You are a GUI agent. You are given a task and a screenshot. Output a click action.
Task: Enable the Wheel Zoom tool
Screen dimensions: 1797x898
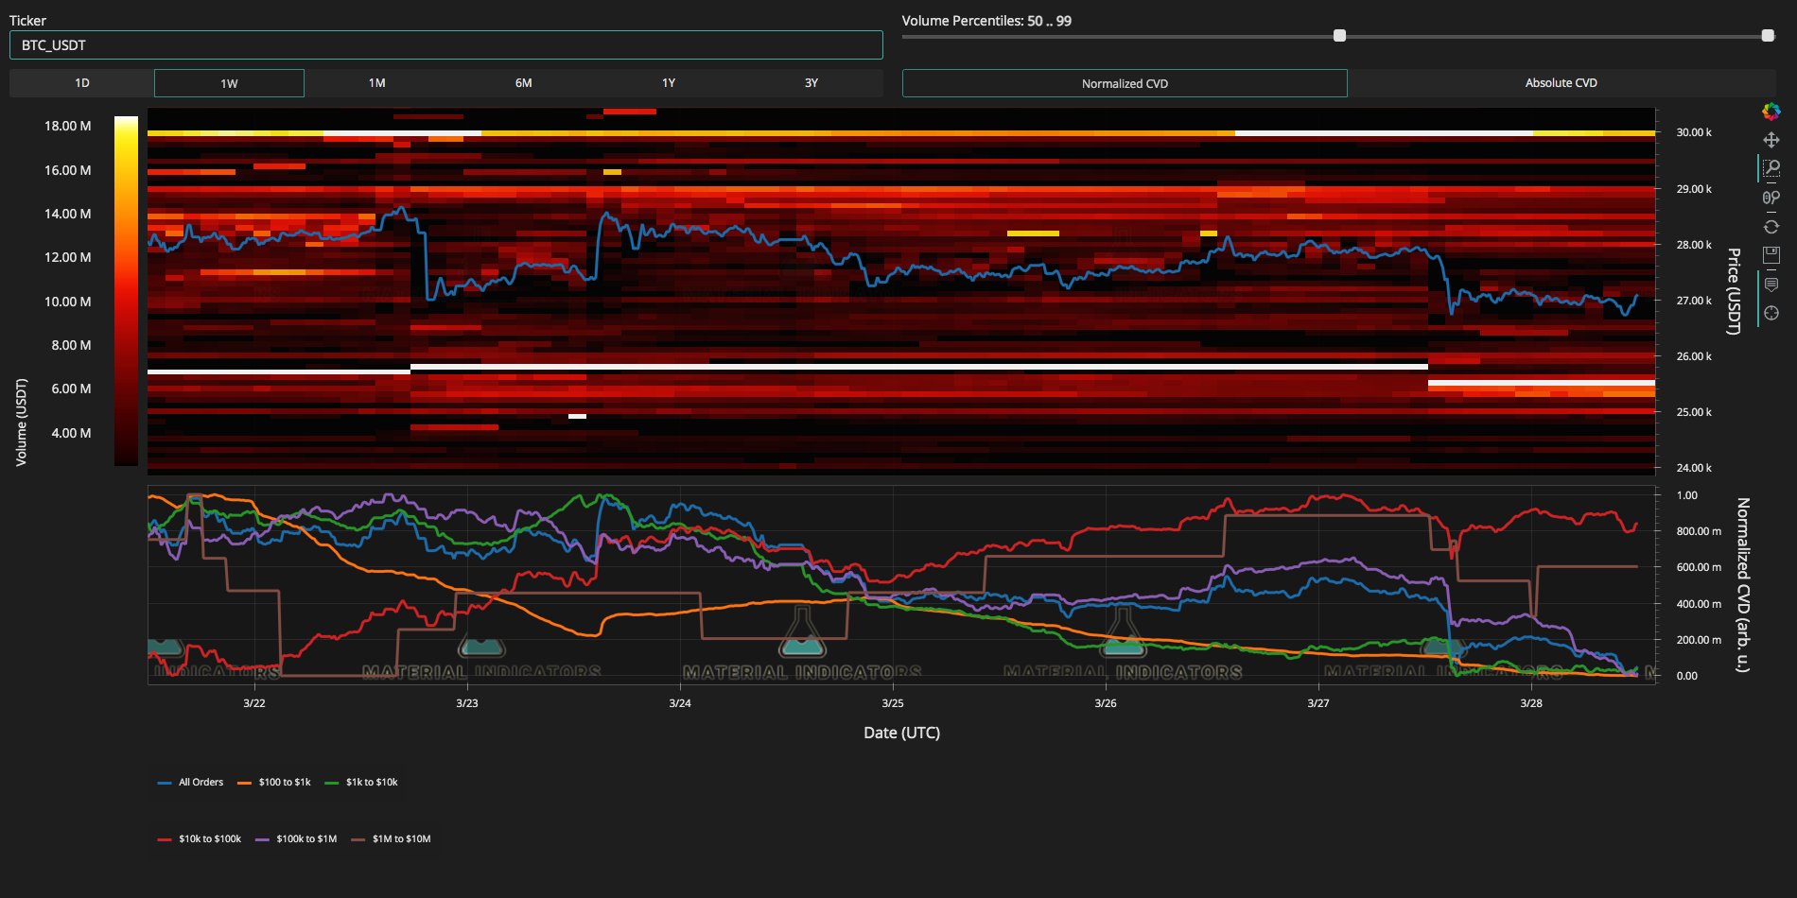(1771, 198)
